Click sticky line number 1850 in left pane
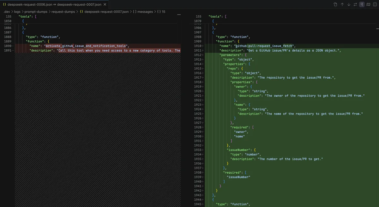Image resolution: width=379 pixels, height=207 pixels. (x=8, y=21)
